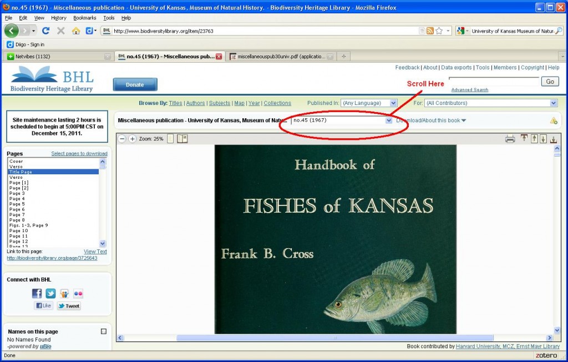This screenshot has height=362, width=568.
Task: Click the Firefox back arrow button
Action: pyautogui.click(x=11, y=31)
